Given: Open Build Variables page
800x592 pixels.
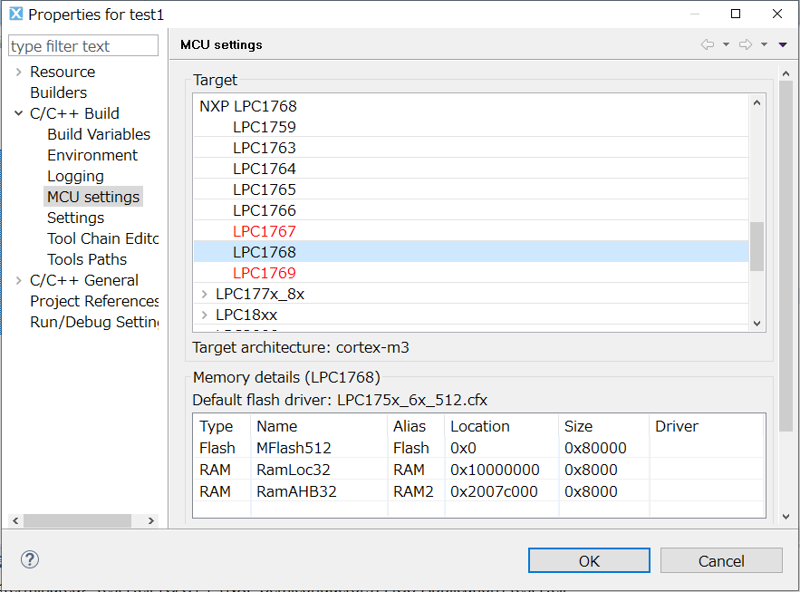Looking at the screenshot, I should [99, 134].
